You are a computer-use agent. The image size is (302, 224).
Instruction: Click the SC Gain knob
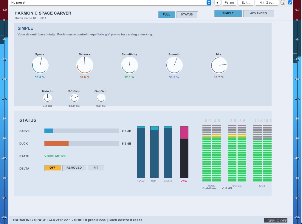(74, 98)
